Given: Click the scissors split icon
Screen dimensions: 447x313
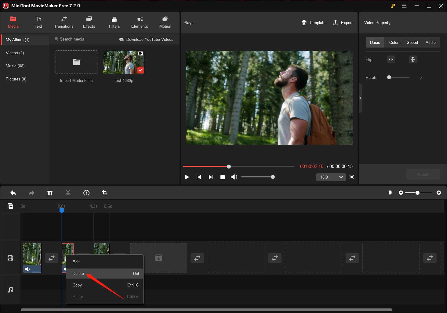Looking at the screenshot, I should 68,193.
